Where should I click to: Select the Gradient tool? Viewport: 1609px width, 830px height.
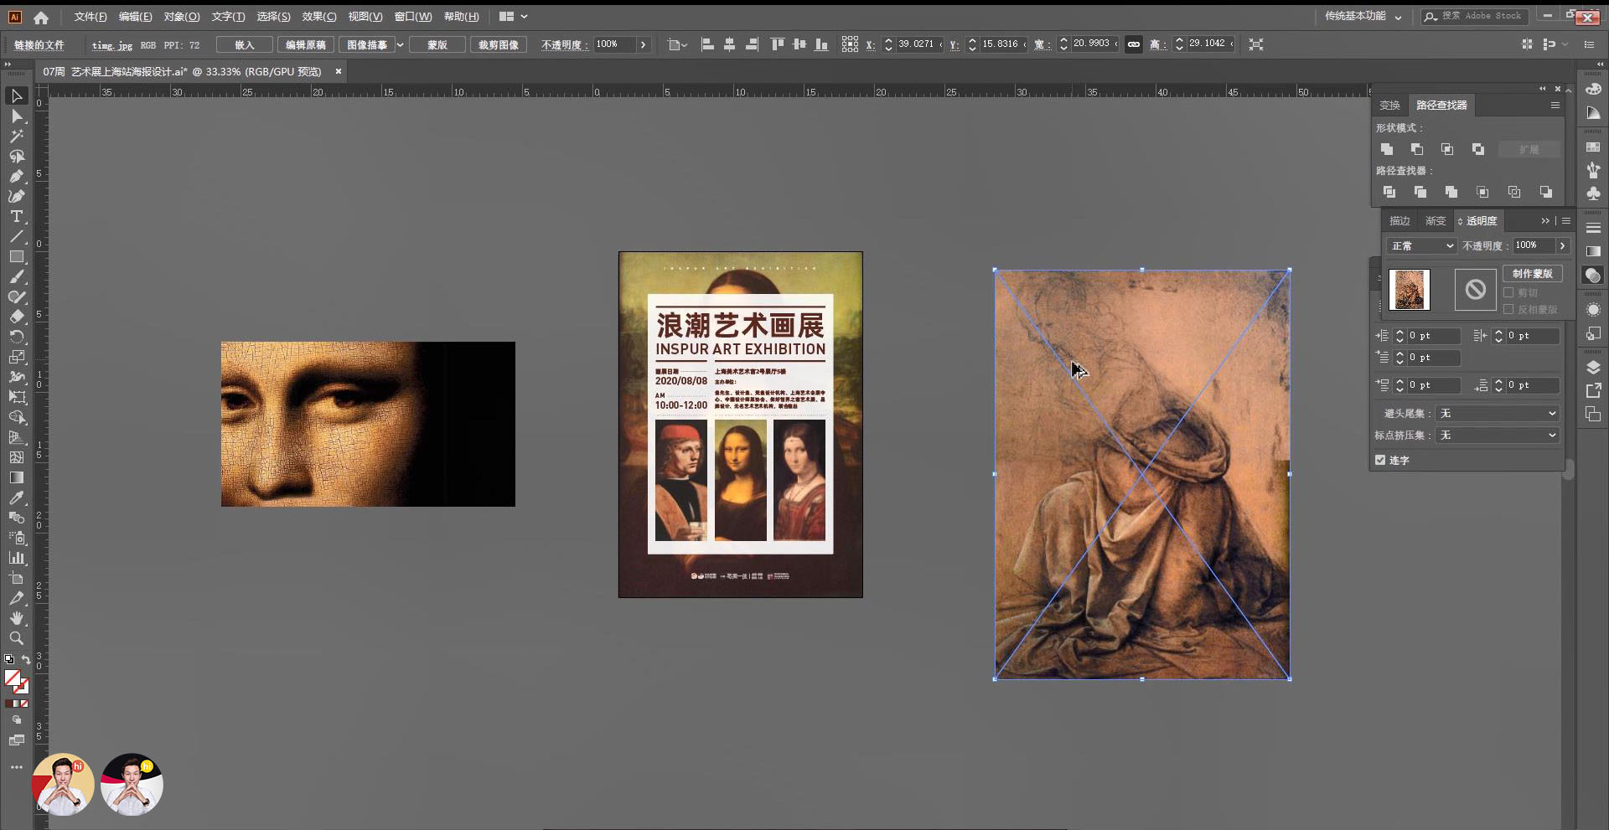(16, 477)
